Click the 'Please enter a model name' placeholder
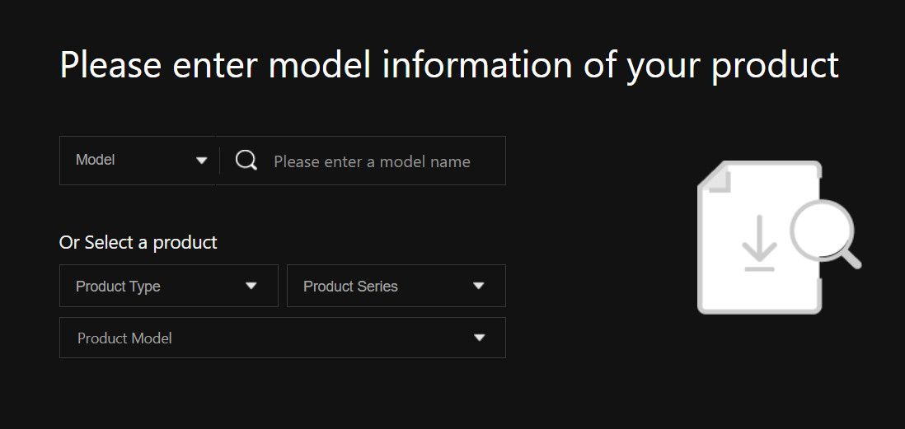The width and height of the screenshot is (905, 429). (372, 161)
